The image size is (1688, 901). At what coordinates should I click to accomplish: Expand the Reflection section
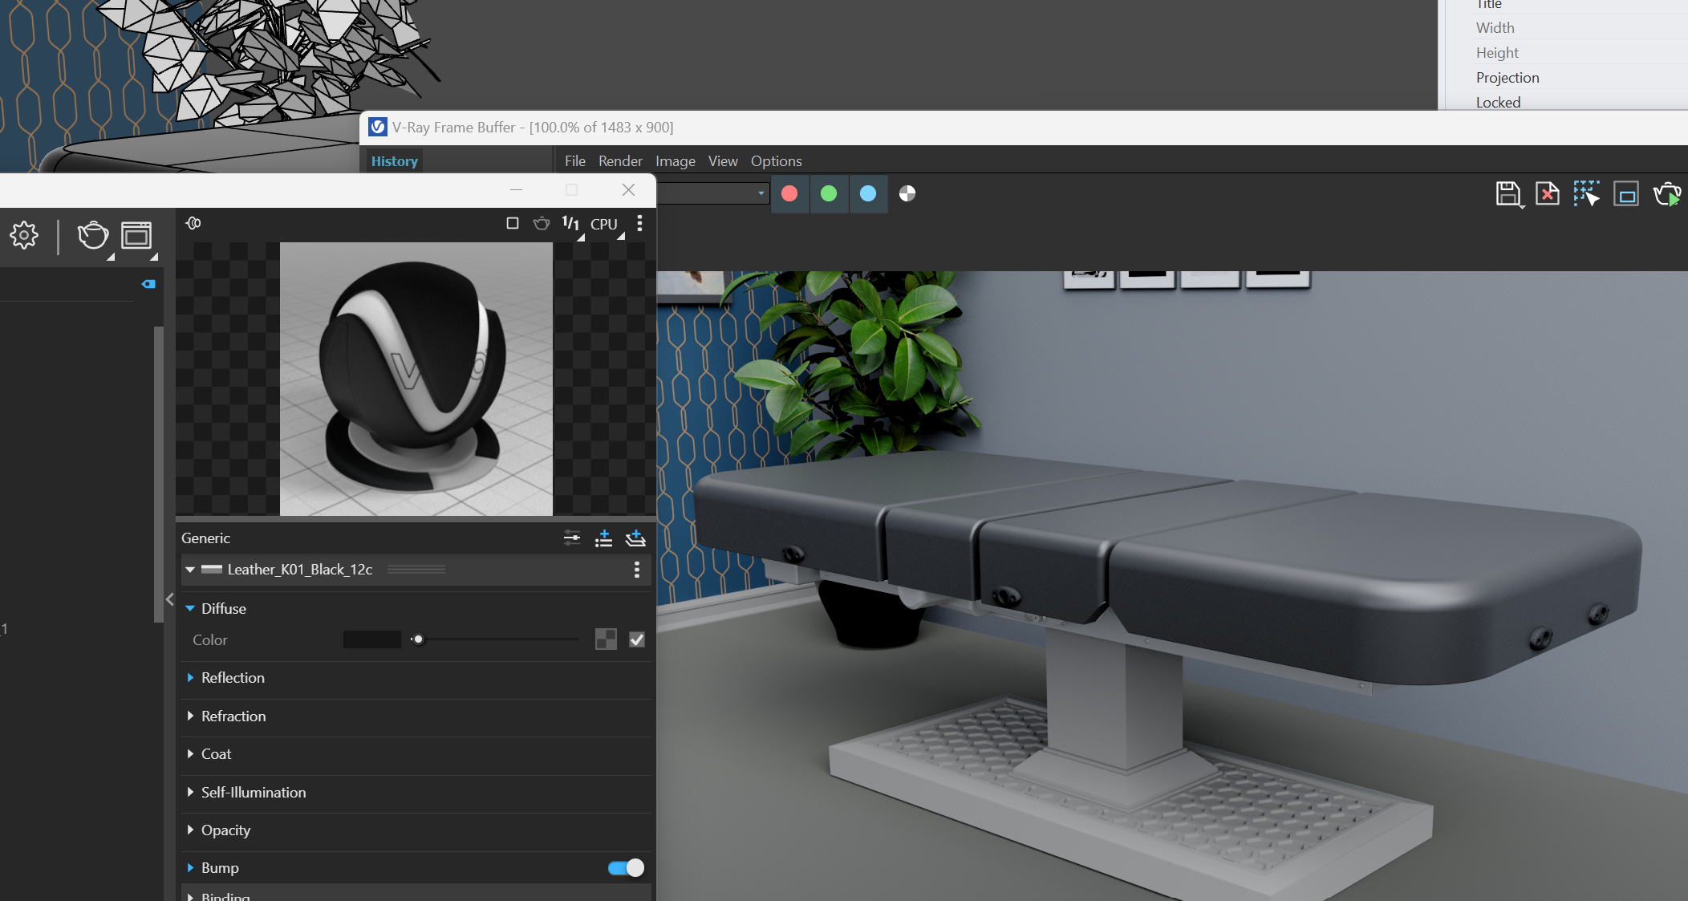click(x=190, y=678)
